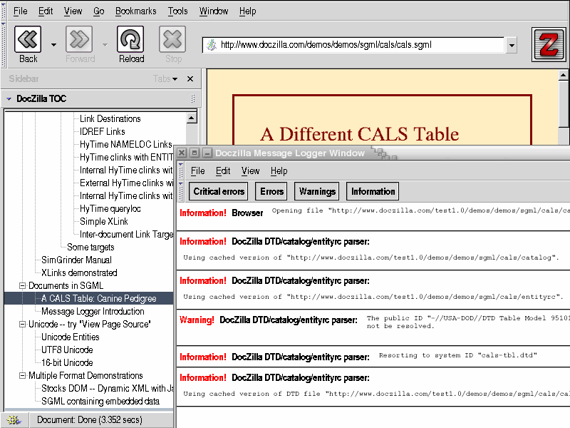Click the URL bar page icon

(211, 45)
